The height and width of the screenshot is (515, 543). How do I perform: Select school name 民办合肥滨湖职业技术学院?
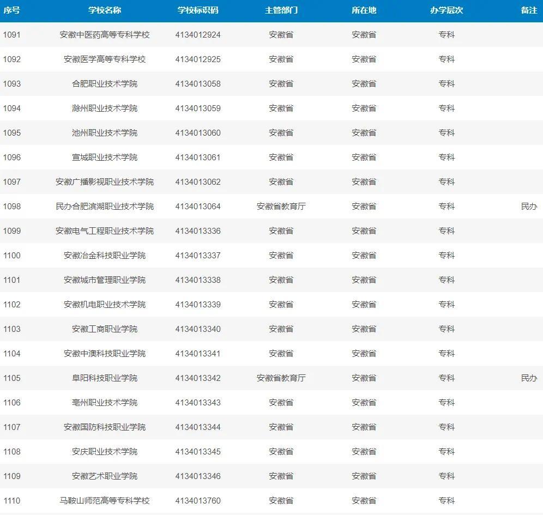(105, 207)
